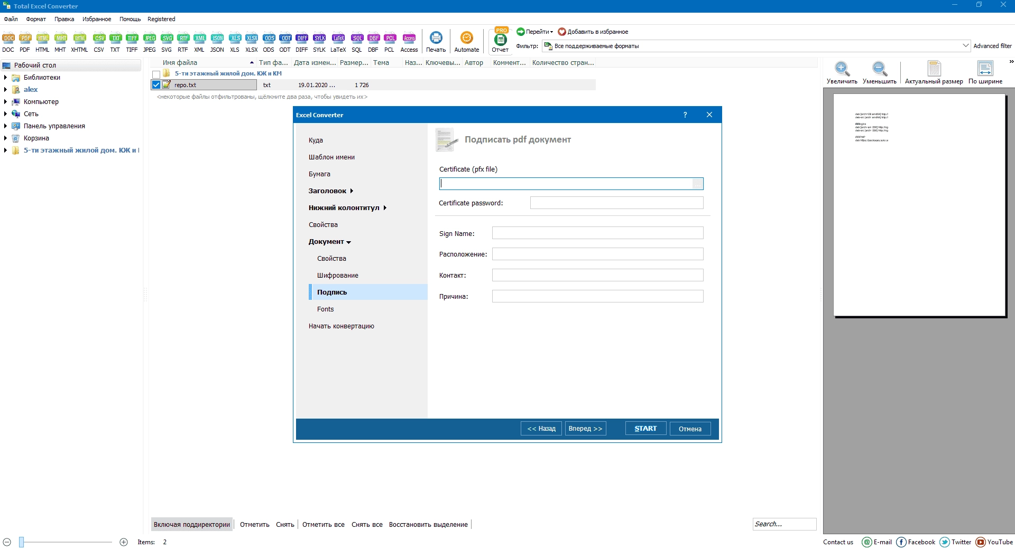This screenshot has height=549, width=1015.
Task: Go back with Назад button
Action: (541, 429)
